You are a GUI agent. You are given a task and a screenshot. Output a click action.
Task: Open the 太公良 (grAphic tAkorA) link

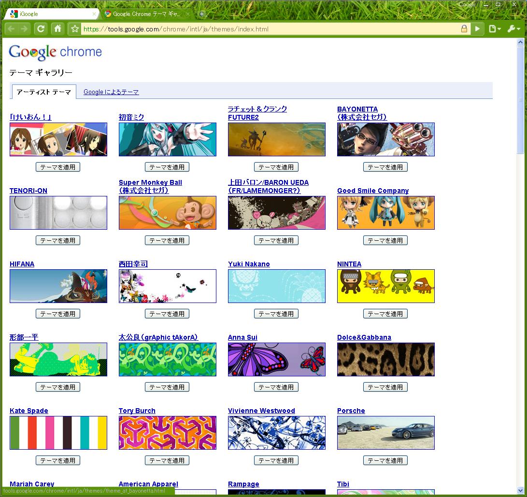[158, 337]
